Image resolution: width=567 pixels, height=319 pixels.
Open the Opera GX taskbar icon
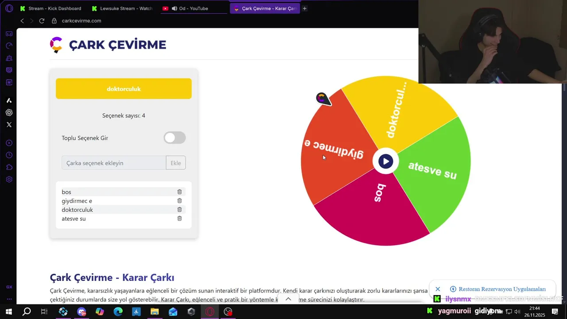point(210,311)
